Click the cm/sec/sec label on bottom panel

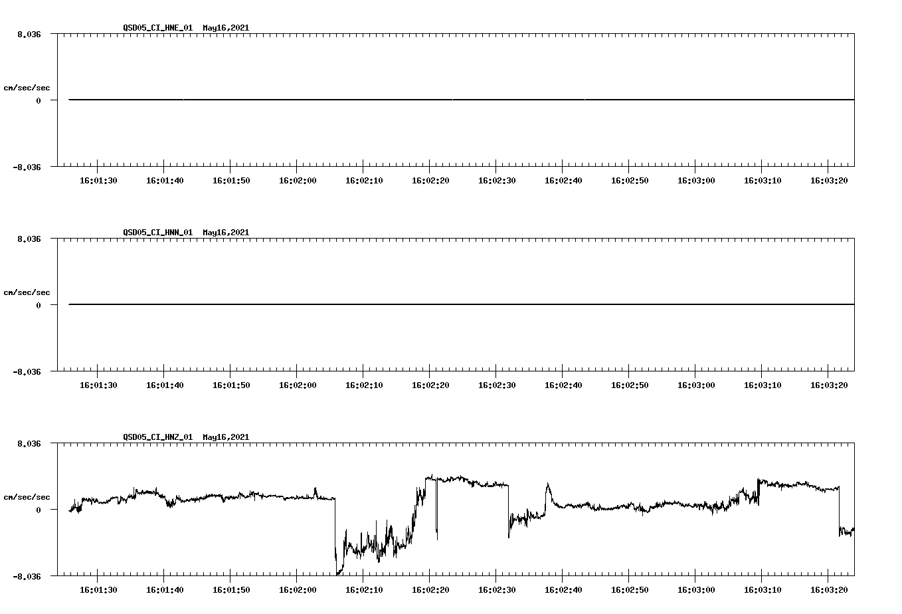tap(27, 496)
